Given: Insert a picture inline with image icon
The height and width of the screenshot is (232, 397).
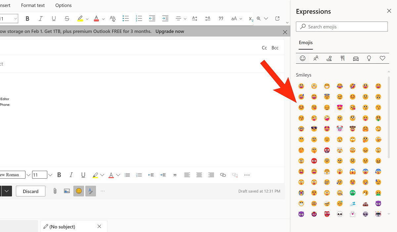Looking at the screenshot, I should pyautogui.click(x=67, y=191).
